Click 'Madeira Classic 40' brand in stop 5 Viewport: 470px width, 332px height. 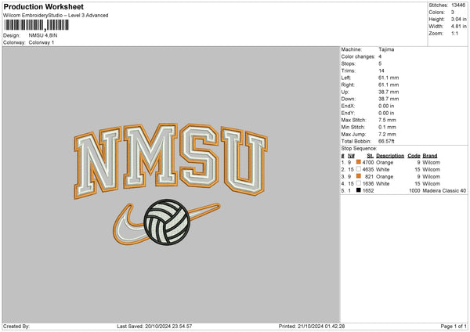tap(444, 190)
